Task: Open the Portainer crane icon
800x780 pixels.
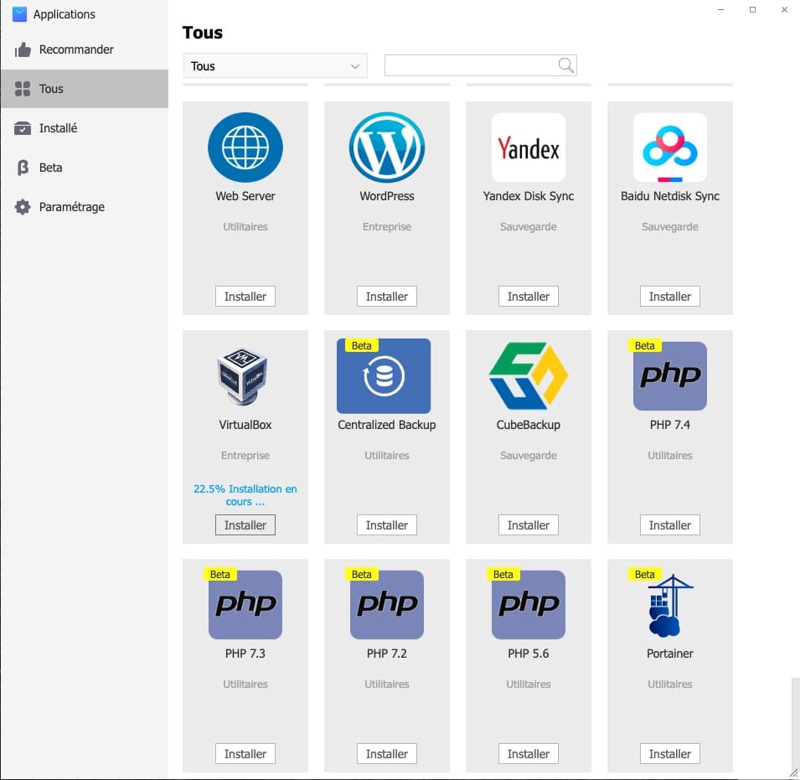Action: pyautogui.click(x=670, y=606)
